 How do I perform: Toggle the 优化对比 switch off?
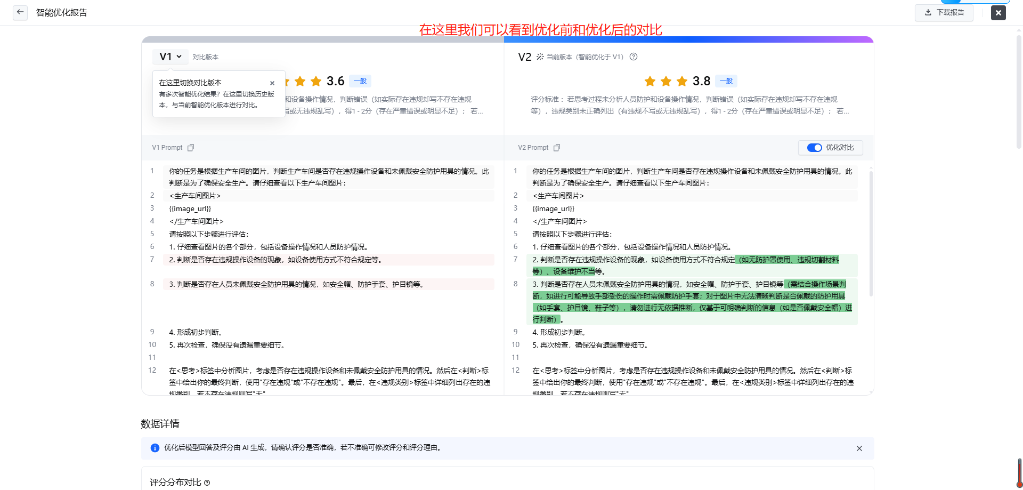click(814, 148)
